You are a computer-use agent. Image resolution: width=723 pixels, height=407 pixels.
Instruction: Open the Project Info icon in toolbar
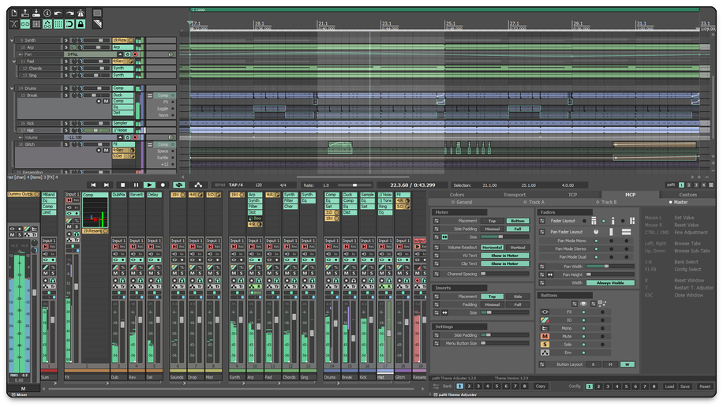pyautogui.click(x=48, y=13)
